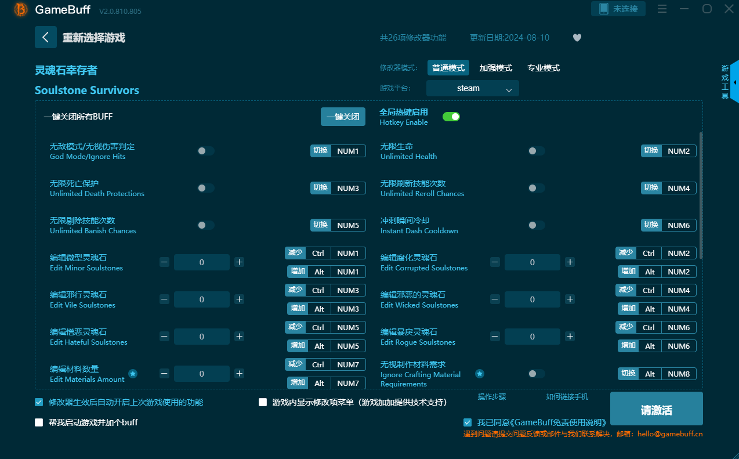Go back using the arrow button
This screenshot has height=459, width=739.
pos(46,37)
